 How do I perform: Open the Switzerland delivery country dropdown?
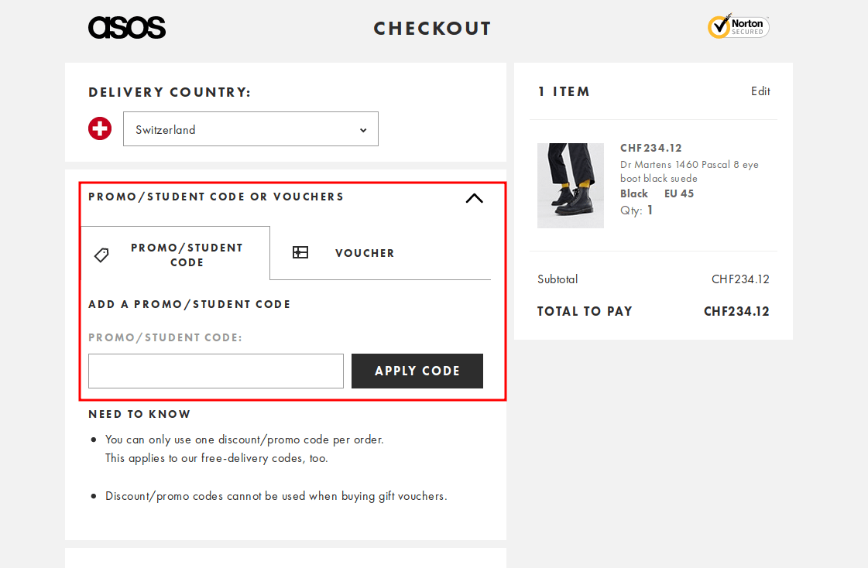coord(250,128)
